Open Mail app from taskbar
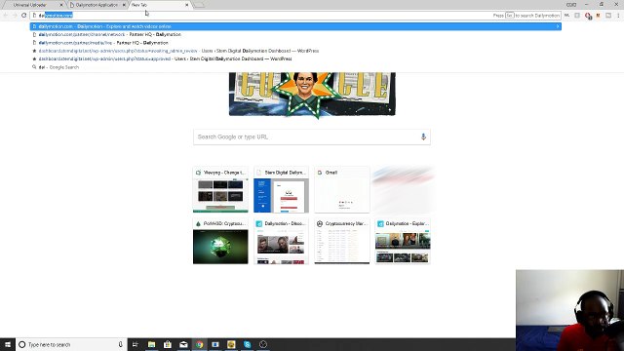This screenshot has height=351, width=624. tap(183, 344)
